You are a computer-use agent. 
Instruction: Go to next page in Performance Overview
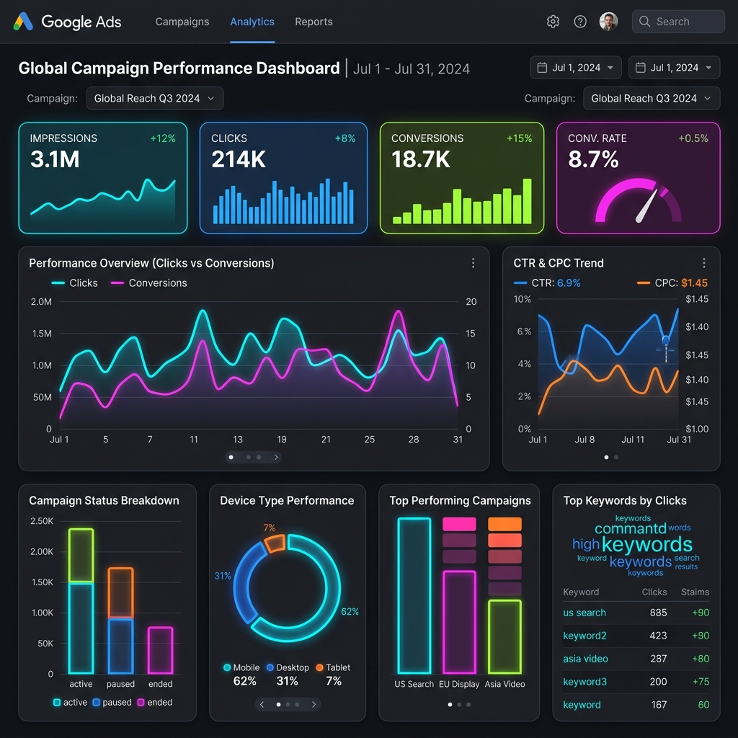tap(276, 457)
